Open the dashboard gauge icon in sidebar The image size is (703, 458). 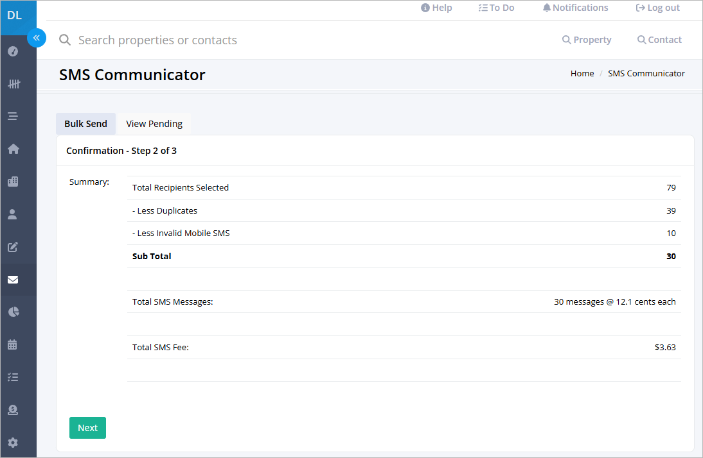click(13, 51)
